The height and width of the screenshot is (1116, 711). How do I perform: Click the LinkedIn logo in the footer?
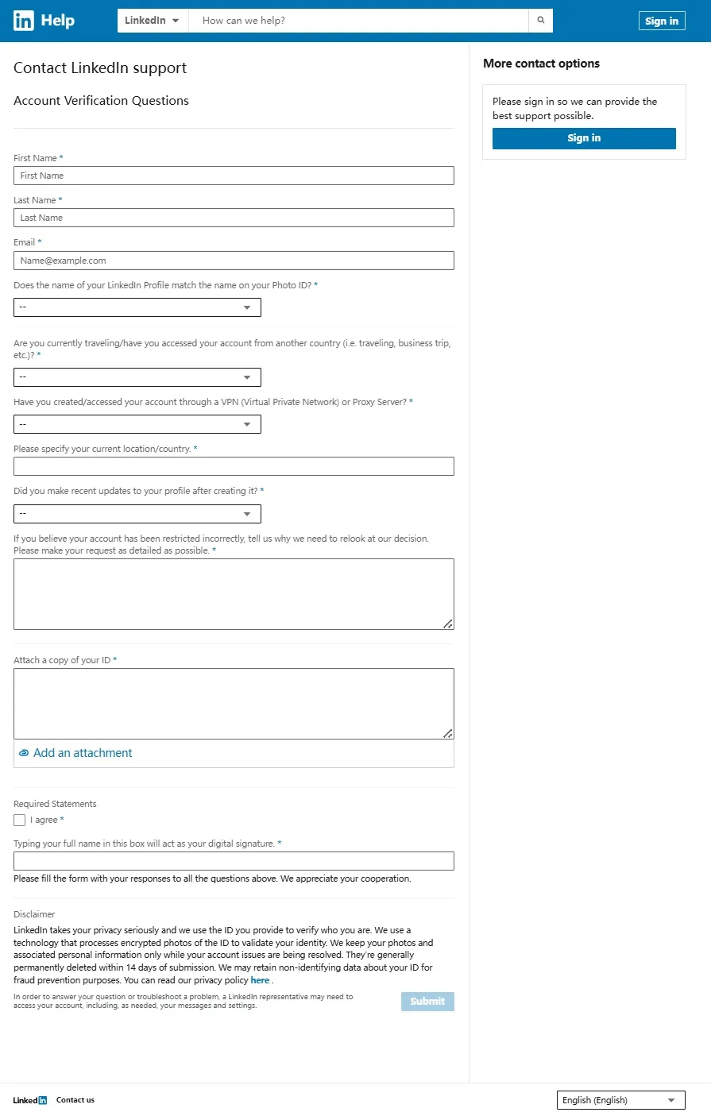(30, 1100)
